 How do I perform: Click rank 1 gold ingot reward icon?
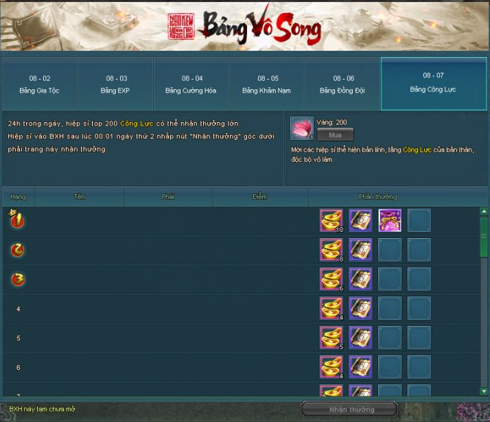click(331, 220)
